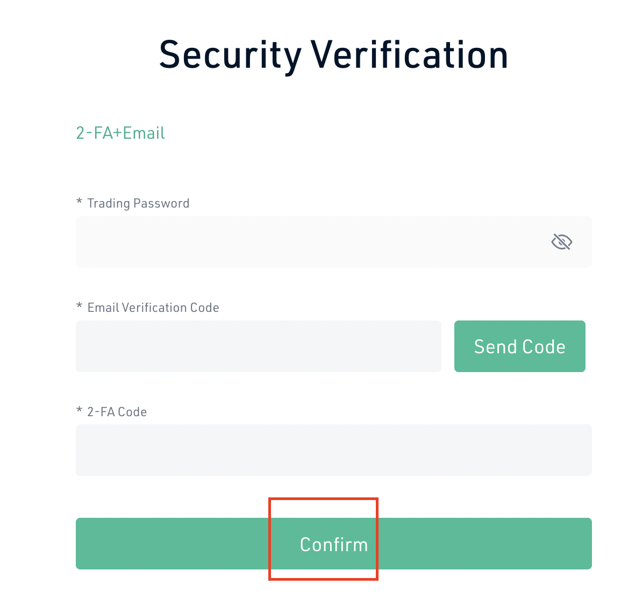The height and width of the screenshot is (599, 621).
Task: Select the 2-FA Code input box
Action: (333, 450)
